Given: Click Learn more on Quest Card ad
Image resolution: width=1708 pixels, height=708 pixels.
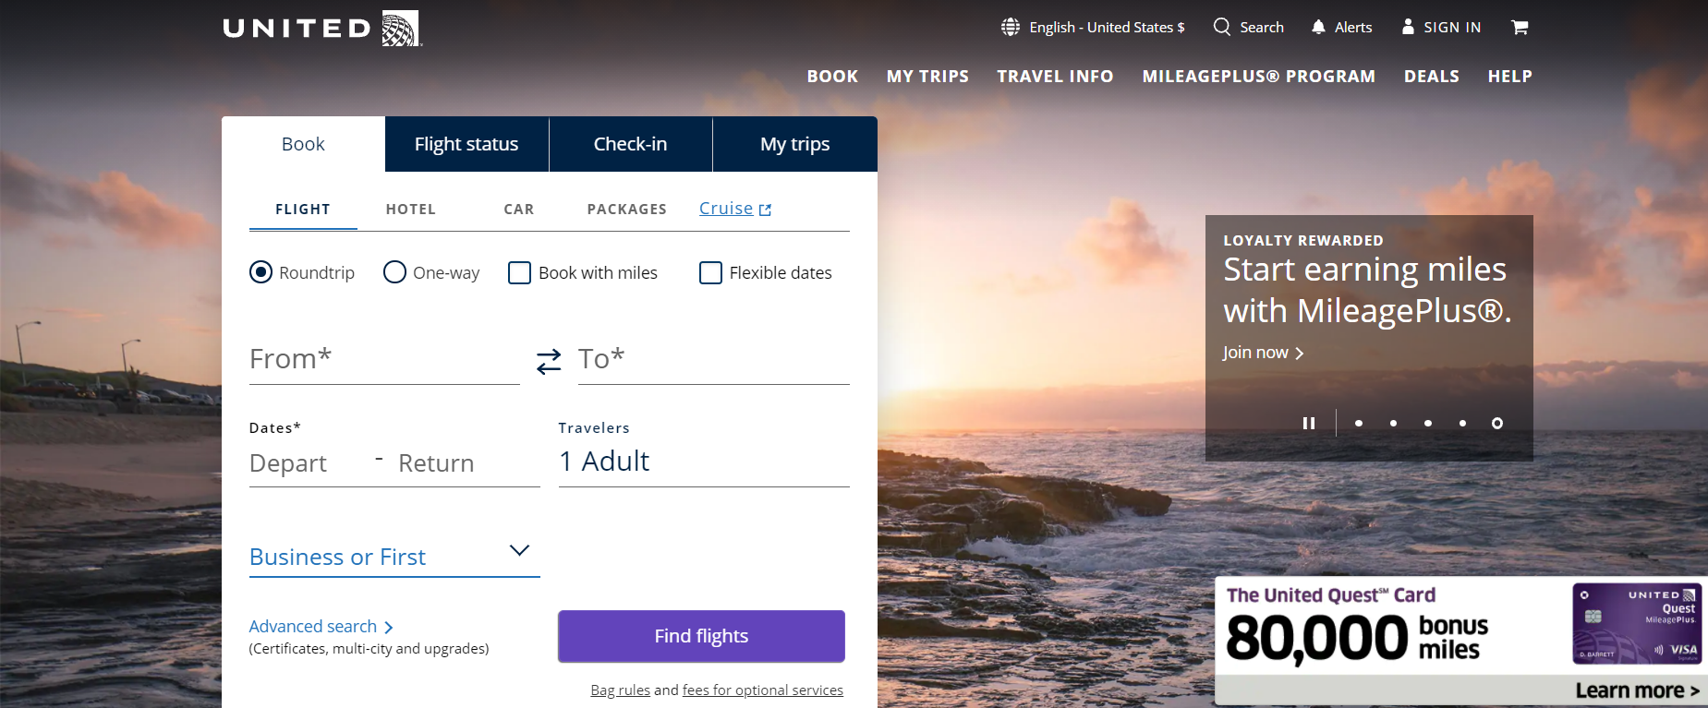Looking at the screenshot, I should (x=1637, y=690).
